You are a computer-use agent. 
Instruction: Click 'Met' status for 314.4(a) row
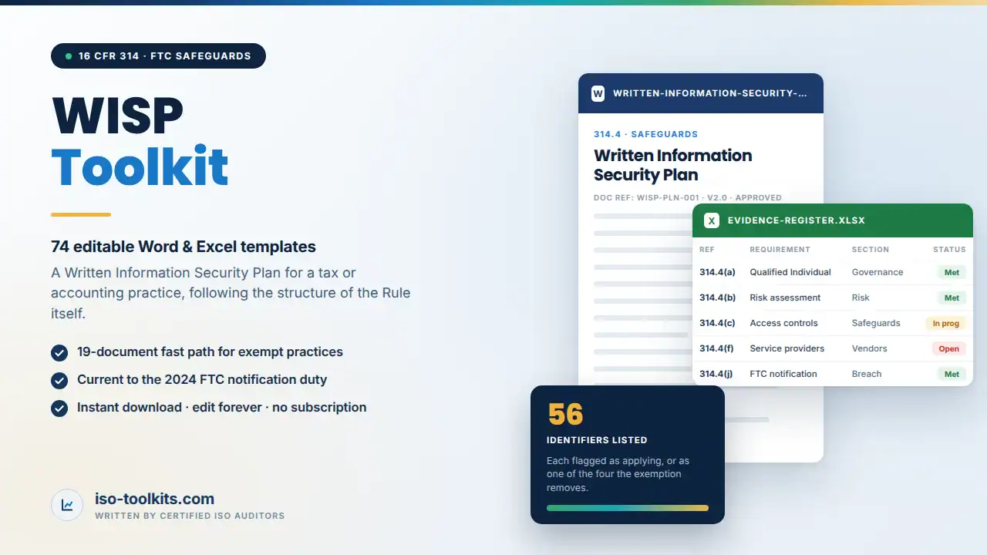pyautogui.click(x=952, y=272)
